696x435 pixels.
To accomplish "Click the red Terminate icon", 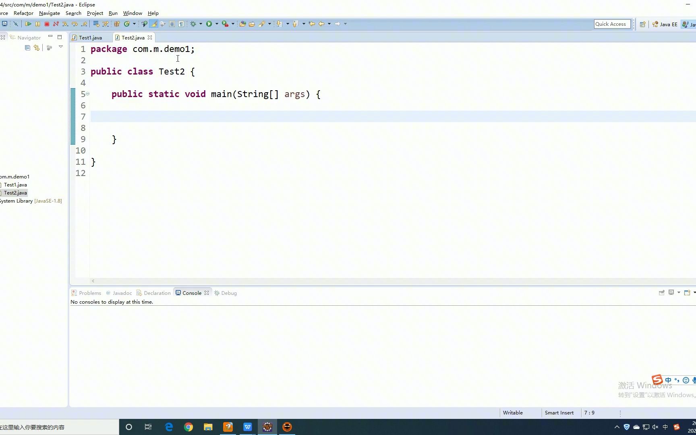I will pos(47,24).
